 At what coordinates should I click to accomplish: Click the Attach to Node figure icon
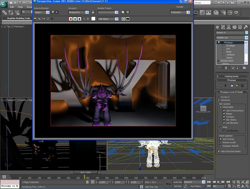point(221,85)
